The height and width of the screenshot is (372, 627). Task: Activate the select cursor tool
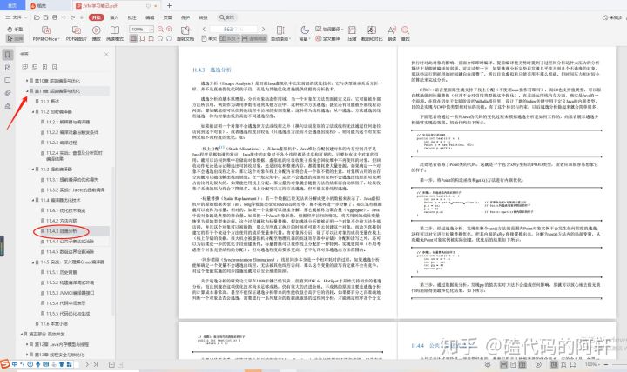click(15, 38)
